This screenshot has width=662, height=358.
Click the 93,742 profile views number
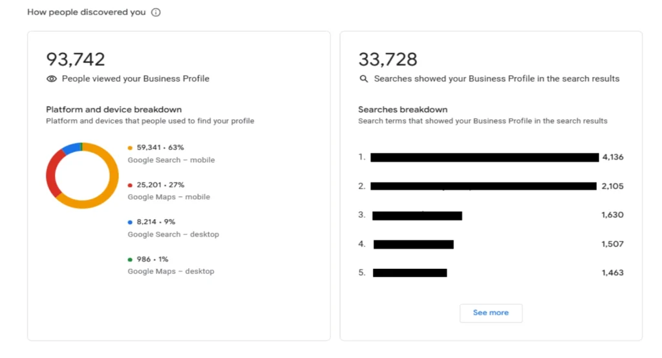coord(76,59)
